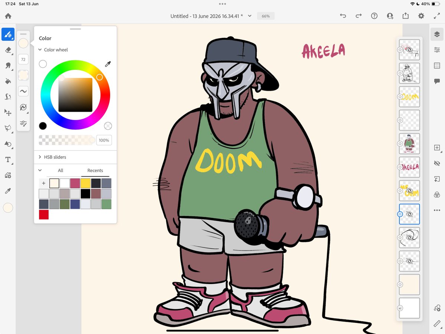Select the Paint bucket fill tool
Image resolution: width=445 pixels, height=334 pixels.
point(8,81)
